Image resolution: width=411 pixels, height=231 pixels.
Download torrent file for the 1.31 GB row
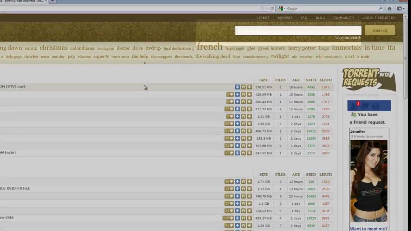[249, 116]
